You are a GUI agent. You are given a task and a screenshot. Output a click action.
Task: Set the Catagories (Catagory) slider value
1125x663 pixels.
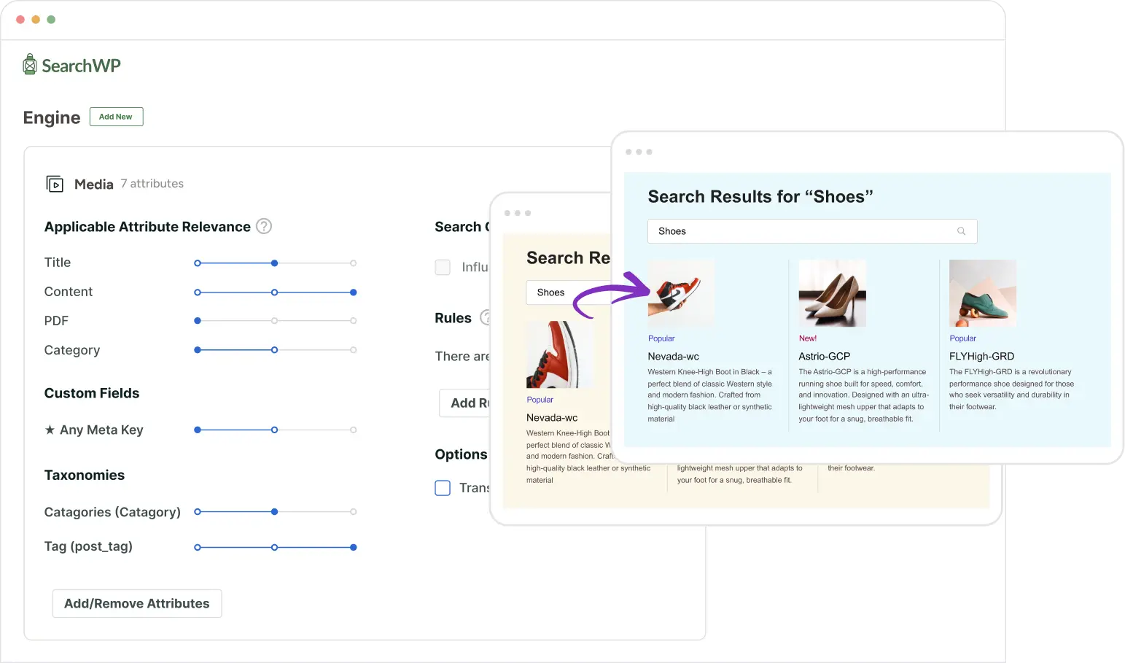pos(273,511)
